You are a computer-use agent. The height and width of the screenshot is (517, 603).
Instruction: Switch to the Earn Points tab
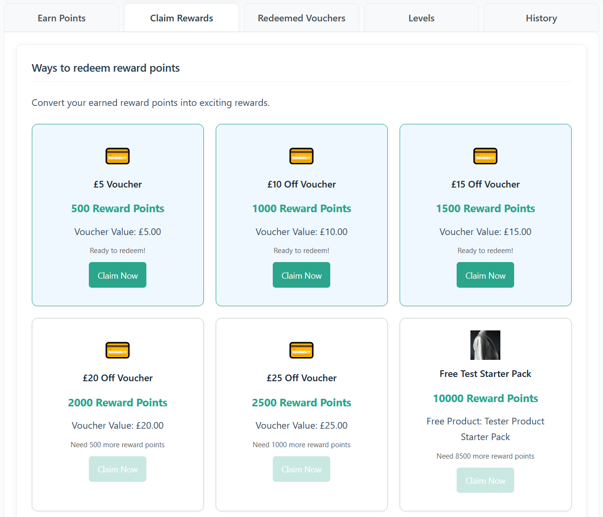[x=62, y=18]
